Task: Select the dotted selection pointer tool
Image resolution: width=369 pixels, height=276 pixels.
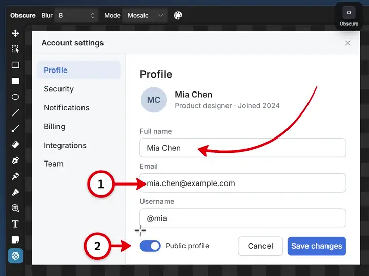Action: point(15,49)
